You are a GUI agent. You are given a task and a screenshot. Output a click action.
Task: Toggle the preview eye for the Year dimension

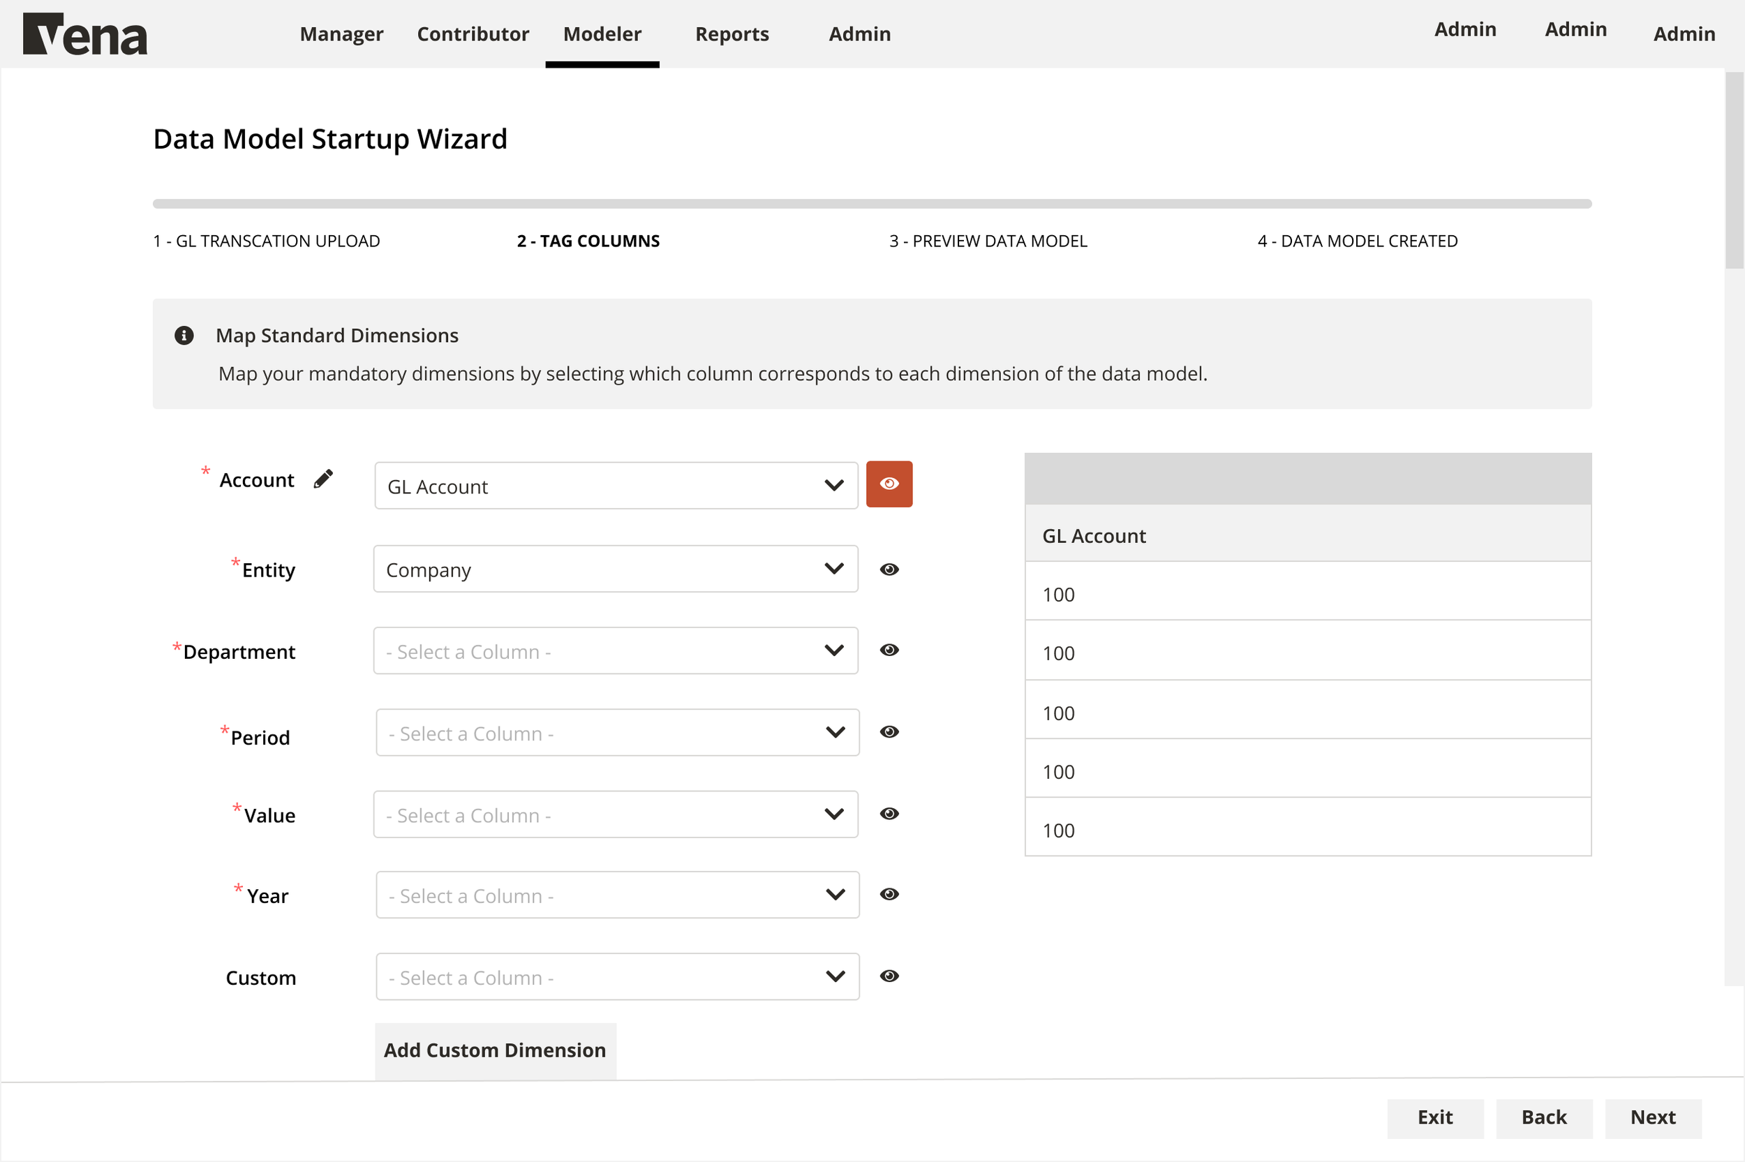[889, 895]
